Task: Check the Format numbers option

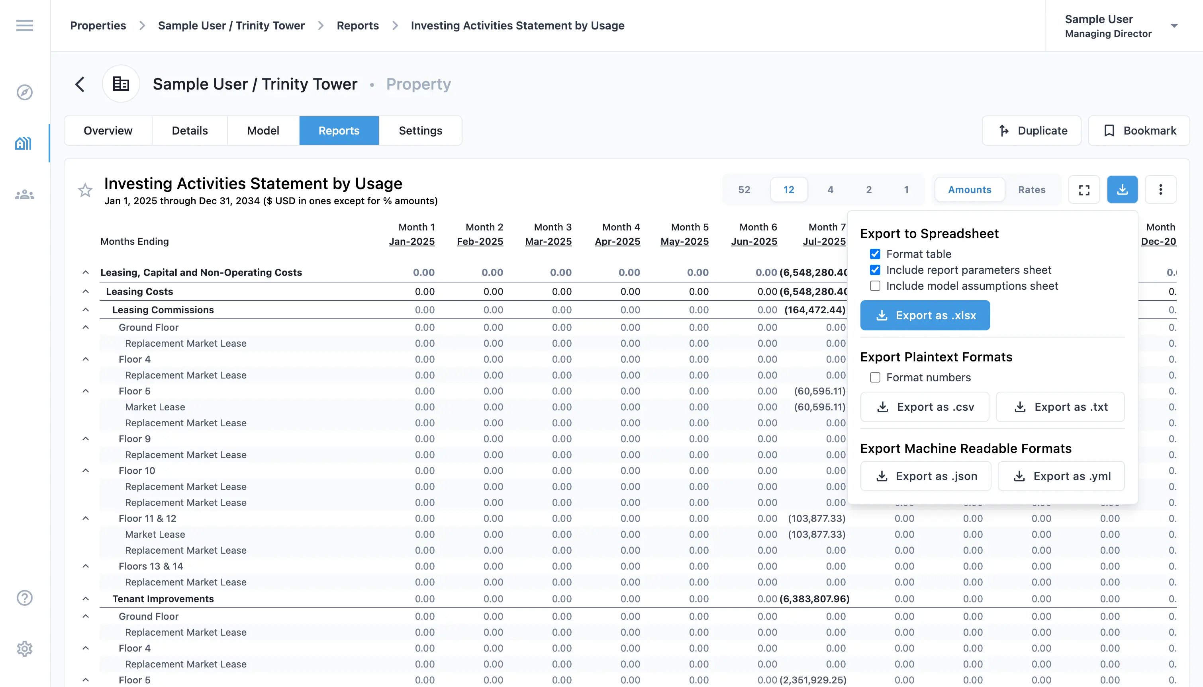Action: tap(875, 377)
